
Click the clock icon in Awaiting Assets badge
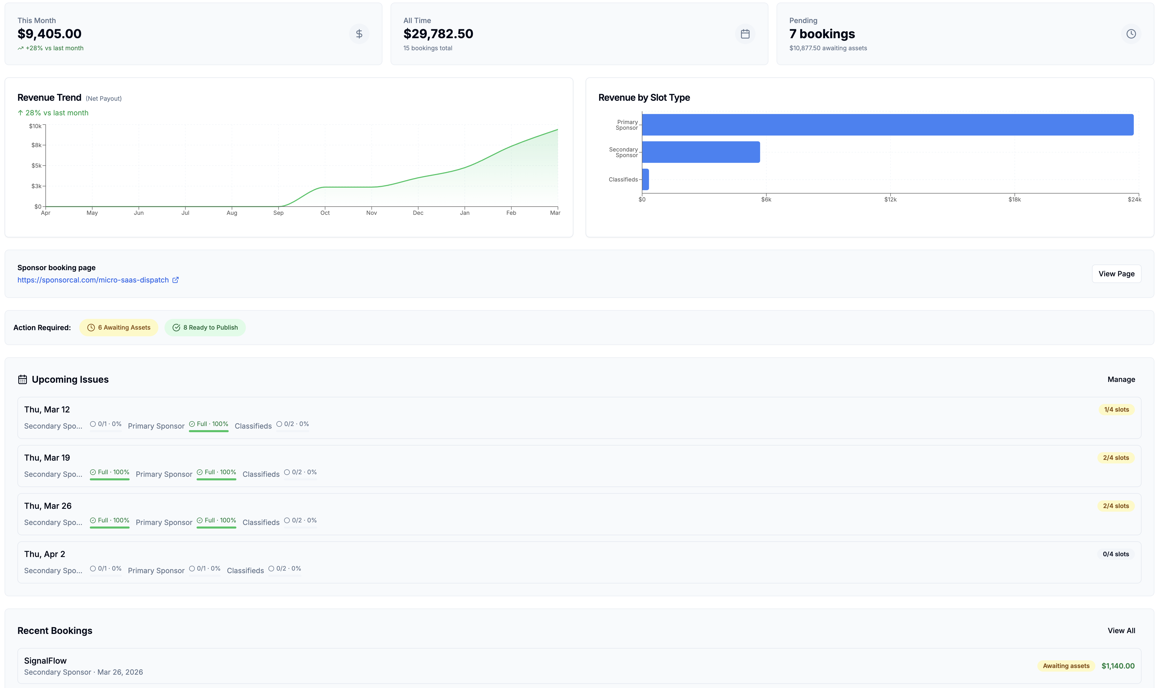pyautogui.click(x=91, y=328)
